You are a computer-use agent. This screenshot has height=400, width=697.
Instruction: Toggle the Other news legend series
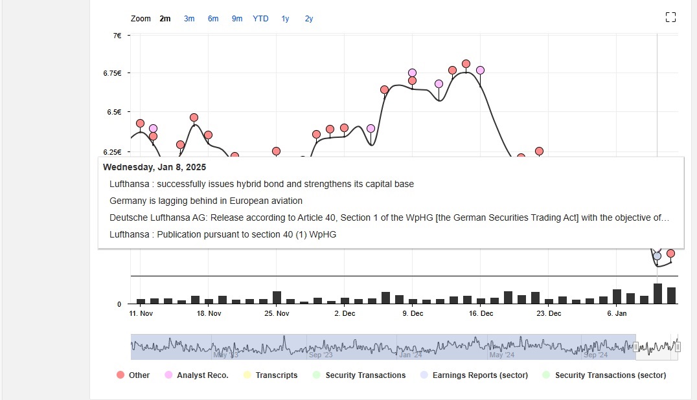point(133,375)
